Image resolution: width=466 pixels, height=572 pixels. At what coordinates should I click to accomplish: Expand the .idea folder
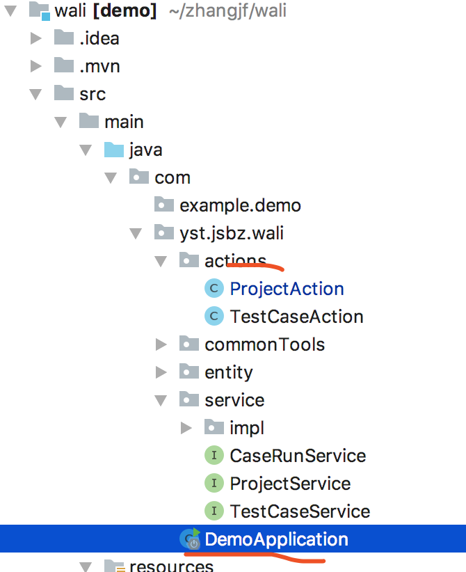click(36, 38)
